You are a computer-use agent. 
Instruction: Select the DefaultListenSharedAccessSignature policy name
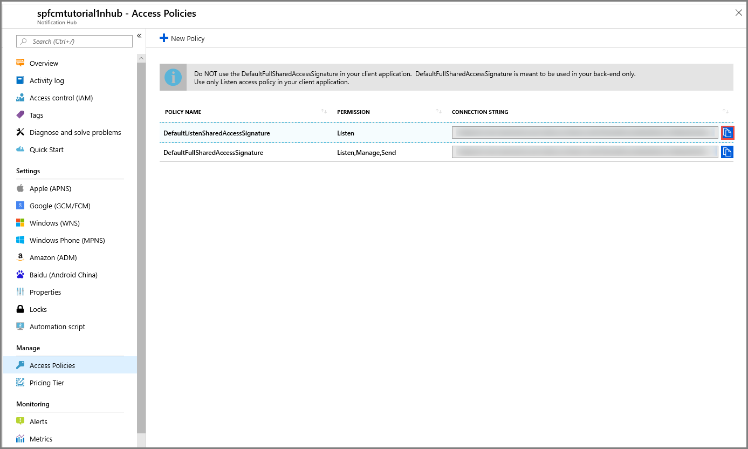point(217,133)
